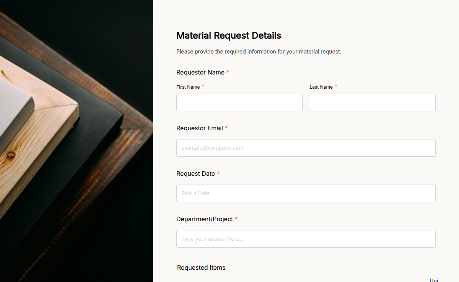The image size is (459, 282).
Task: Click the Requestor Email label
Action: click(199, 128)
